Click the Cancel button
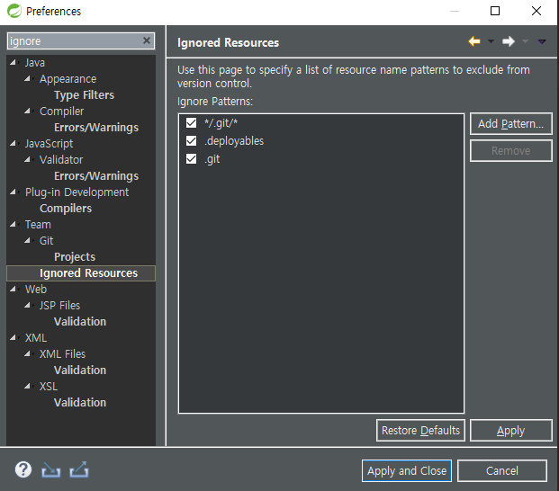Viewport: 559px width, 491px height. [502, 470]
